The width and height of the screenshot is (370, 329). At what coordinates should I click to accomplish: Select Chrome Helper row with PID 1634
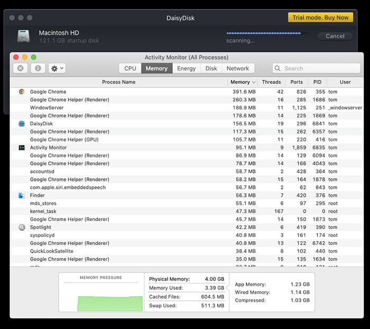[187, 259]
